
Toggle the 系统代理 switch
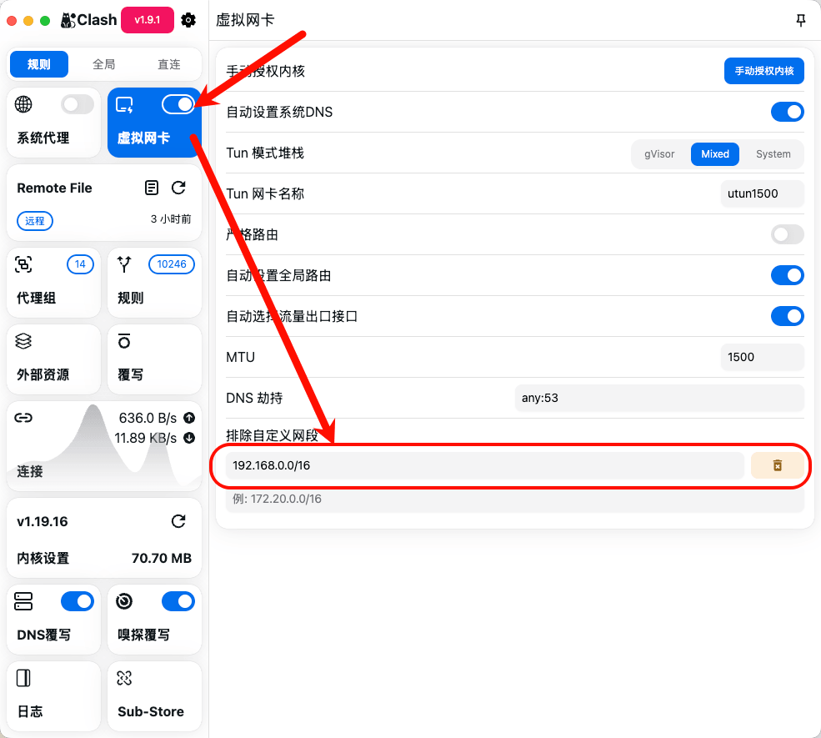[x=78, y=104]
